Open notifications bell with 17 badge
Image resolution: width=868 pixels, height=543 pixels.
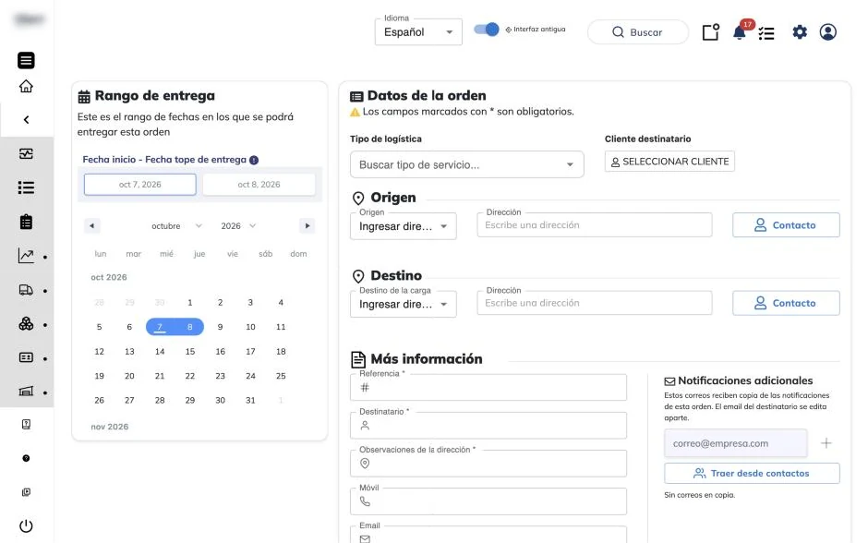coord(741,31)
